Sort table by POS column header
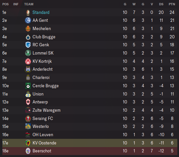The image size is (179, 157). [x=5, y=4]
